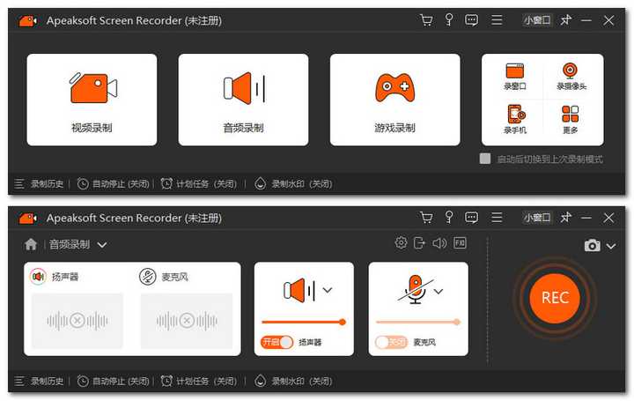
Task: Click large microphone icon in mic card
Action: click(x=416, y=289)
